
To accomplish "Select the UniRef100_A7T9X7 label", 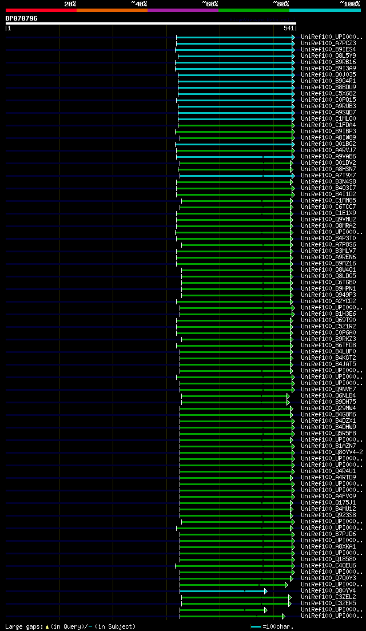I will 328,176.
